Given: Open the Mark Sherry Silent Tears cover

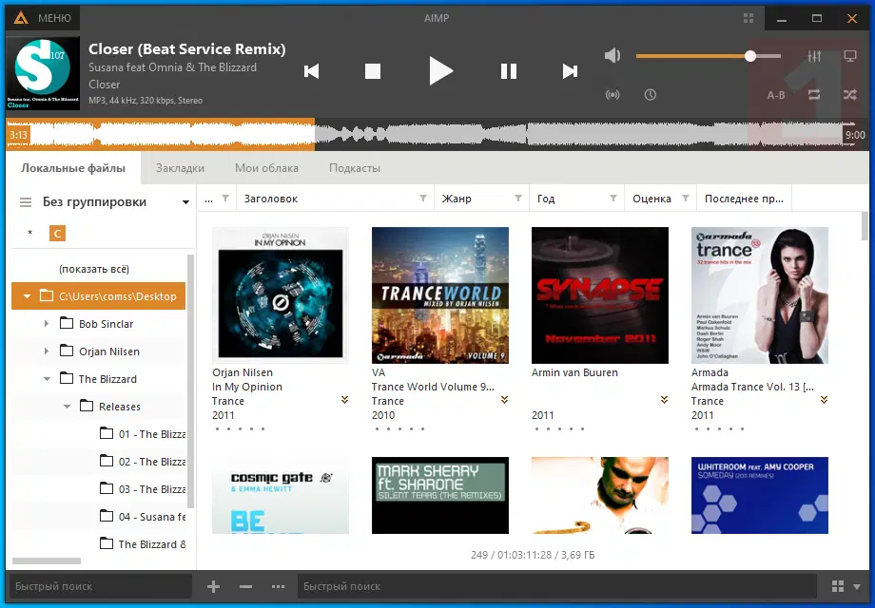Looking at the screenshot, I should (440, 496).
